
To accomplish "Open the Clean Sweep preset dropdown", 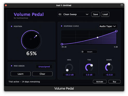I will 74,14.
